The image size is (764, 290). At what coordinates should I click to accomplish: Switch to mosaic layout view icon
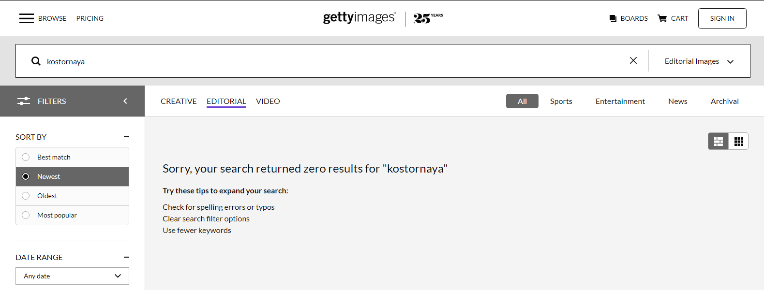[719, 141]
